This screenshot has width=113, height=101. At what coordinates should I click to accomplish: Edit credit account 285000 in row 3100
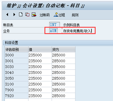(64, 84)
